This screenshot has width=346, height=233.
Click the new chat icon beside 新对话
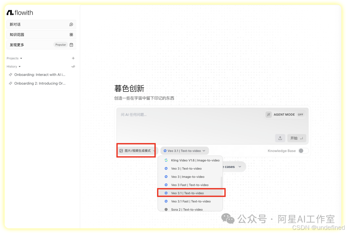(x=71, y=24)
